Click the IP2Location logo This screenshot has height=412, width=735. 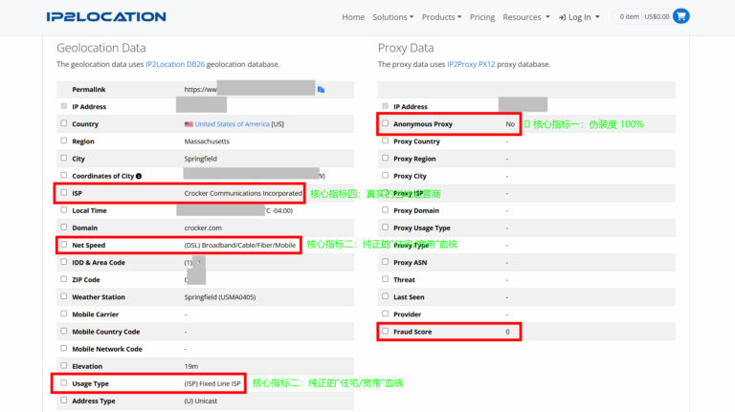tap(106, 17)
